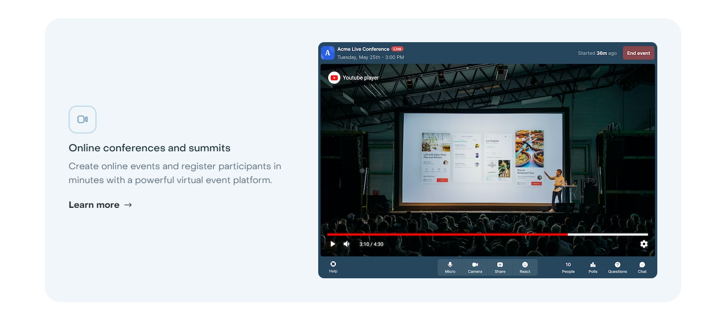Toggle the Live status badge
The height and width of the screenshot is (314, 710).
click(398, 49)
